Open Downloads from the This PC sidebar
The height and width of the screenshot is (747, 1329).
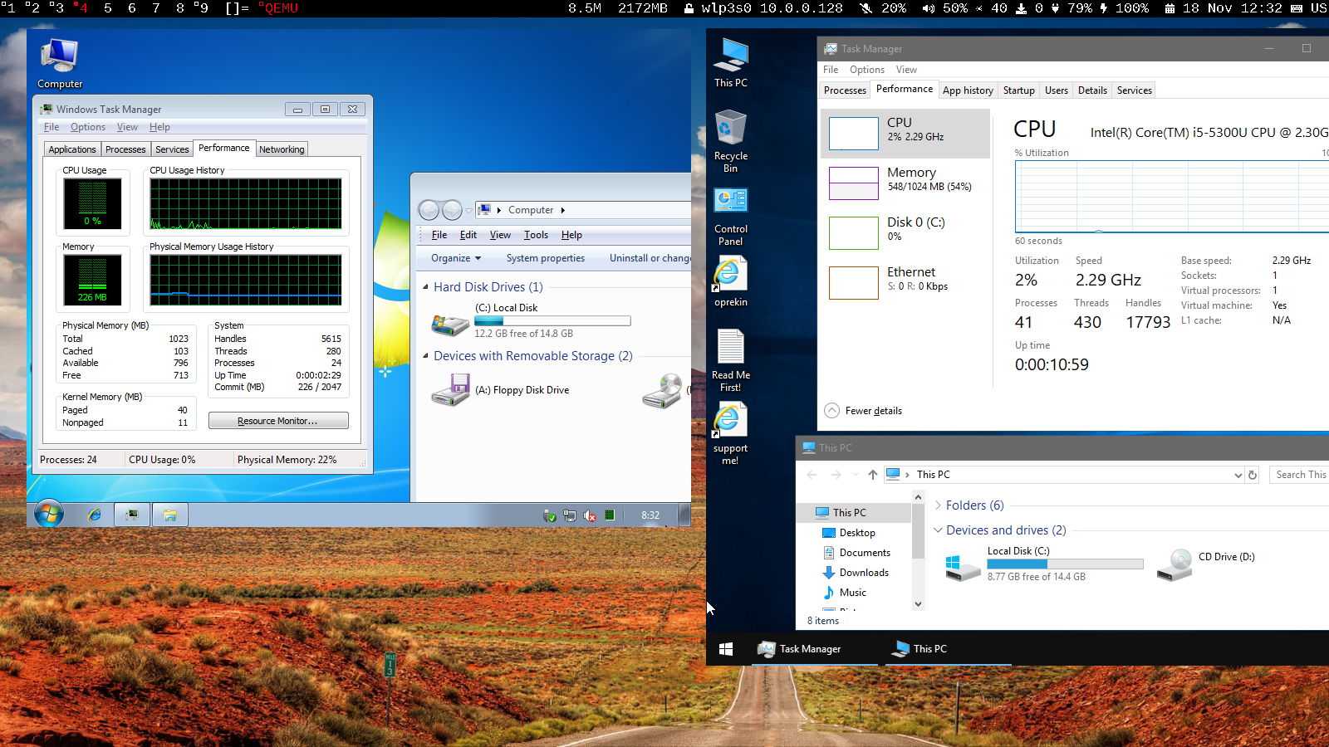(862, 572)
